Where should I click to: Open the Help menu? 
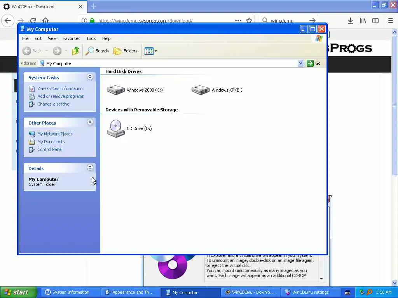106,38
